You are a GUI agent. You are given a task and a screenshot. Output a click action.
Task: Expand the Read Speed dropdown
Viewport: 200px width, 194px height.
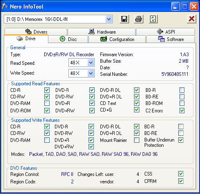(x=91, y=63)
